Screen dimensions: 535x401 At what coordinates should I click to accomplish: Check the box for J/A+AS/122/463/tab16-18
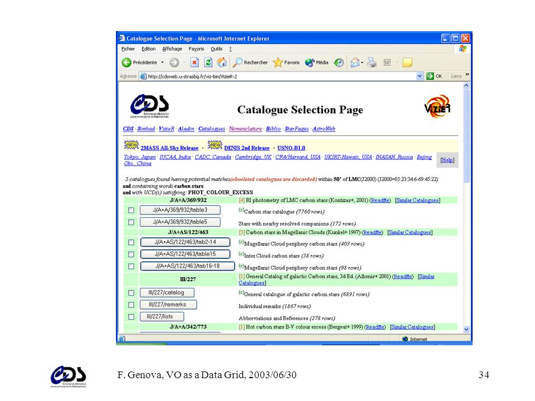pyautogui.click(x=131, y=266)
